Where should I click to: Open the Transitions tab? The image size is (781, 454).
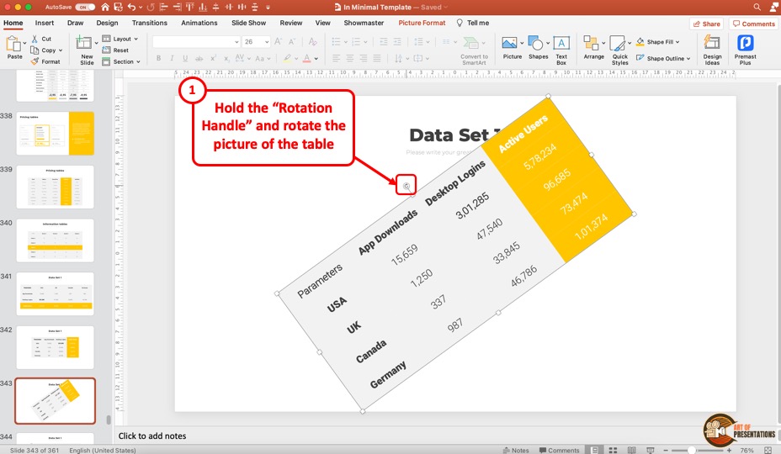[150, 23]
